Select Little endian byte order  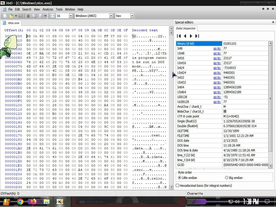(187, 178)
